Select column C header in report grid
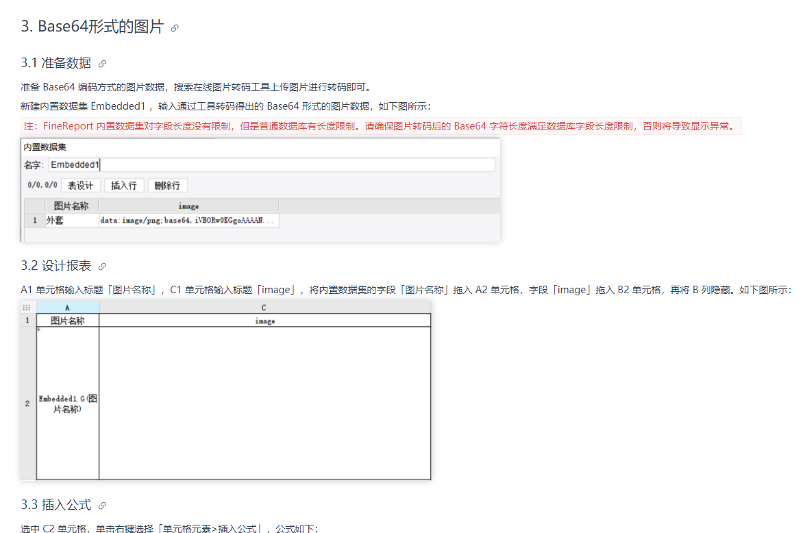 point(264,308)
